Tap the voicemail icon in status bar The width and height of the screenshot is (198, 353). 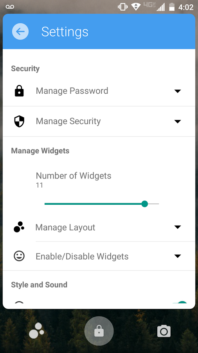(10, 7)
